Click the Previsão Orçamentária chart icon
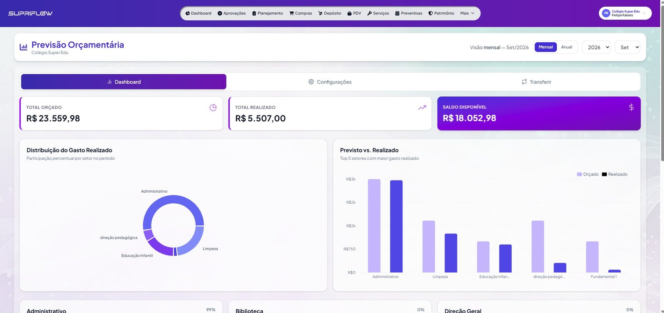The height and width of the screenshot is (313, 664). [x=24, y=47]
